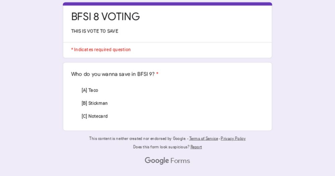
Task: Click the Stickman label text
Action: tap(98, 103)
